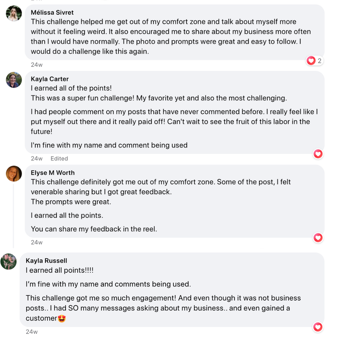This screenshot has width=337, height=337.
Task: Click the Mélissa Sivret name link
Action: click(x=52, y=12)
